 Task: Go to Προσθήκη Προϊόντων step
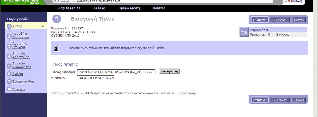coord(20,35)
